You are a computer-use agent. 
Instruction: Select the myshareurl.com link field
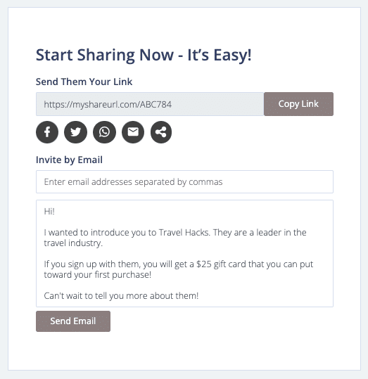click(x=150, y=104)
